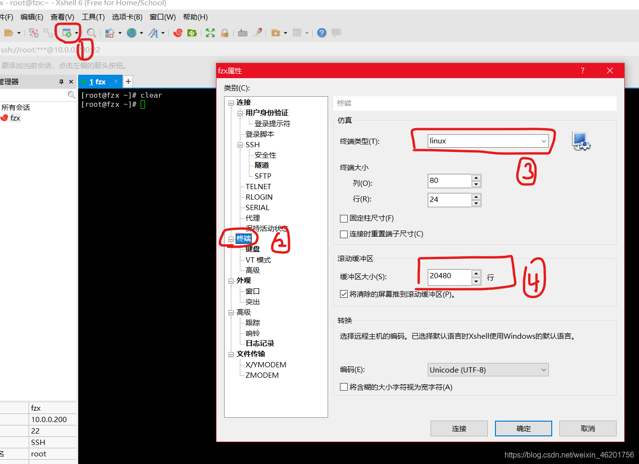The image size is (639, 464).
Task: Open dropdown arrow beside globe Encoding icon
Action: point(141,33)
